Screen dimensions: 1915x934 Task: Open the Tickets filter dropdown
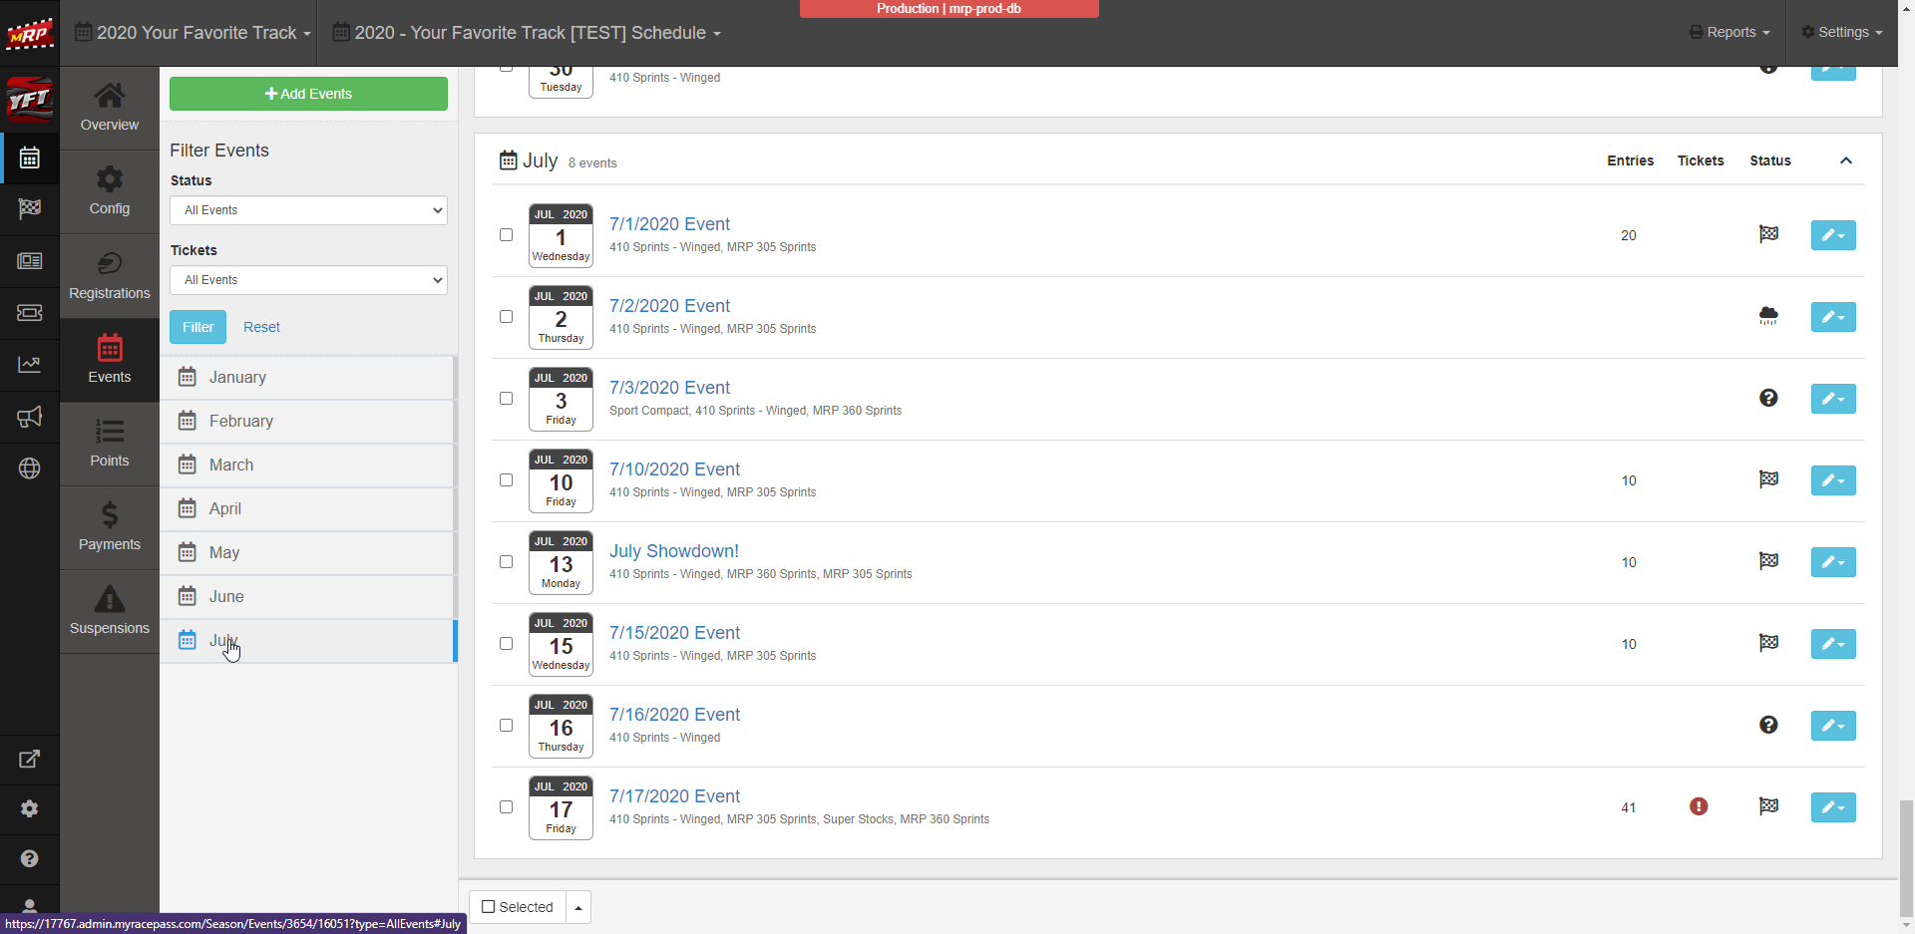click(x=308, y=280)
